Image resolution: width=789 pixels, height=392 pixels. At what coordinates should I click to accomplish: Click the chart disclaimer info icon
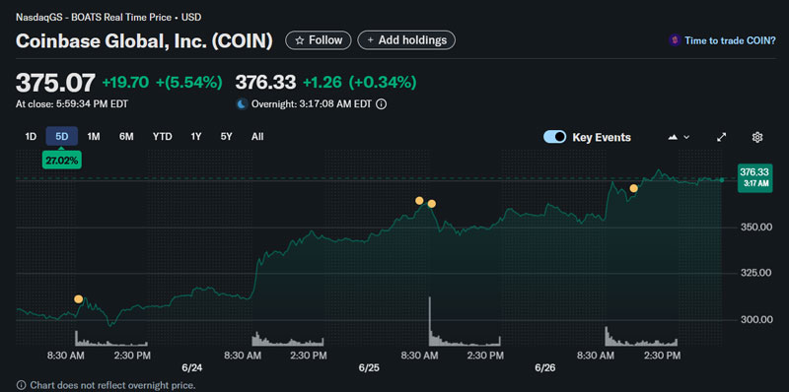tap(21, 385)
